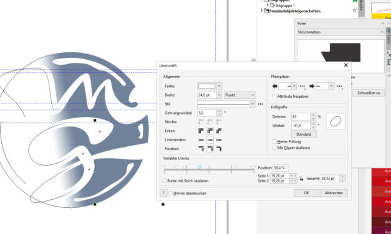Screen dimensions: 391x234
Task: Set outline position to centered
Action: [x=210, y=149]
